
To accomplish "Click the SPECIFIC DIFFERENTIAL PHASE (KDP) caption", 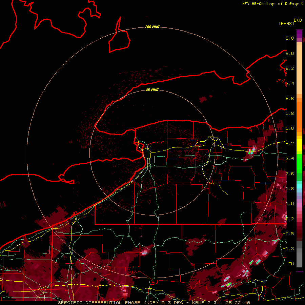I will click(109, 303).
